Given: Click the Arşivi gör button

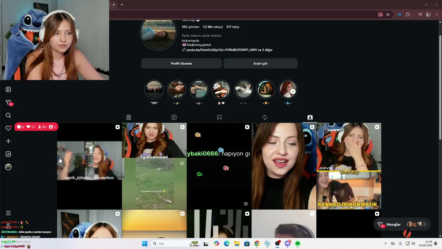Looking at the screenshot, I should pos(260,63).
